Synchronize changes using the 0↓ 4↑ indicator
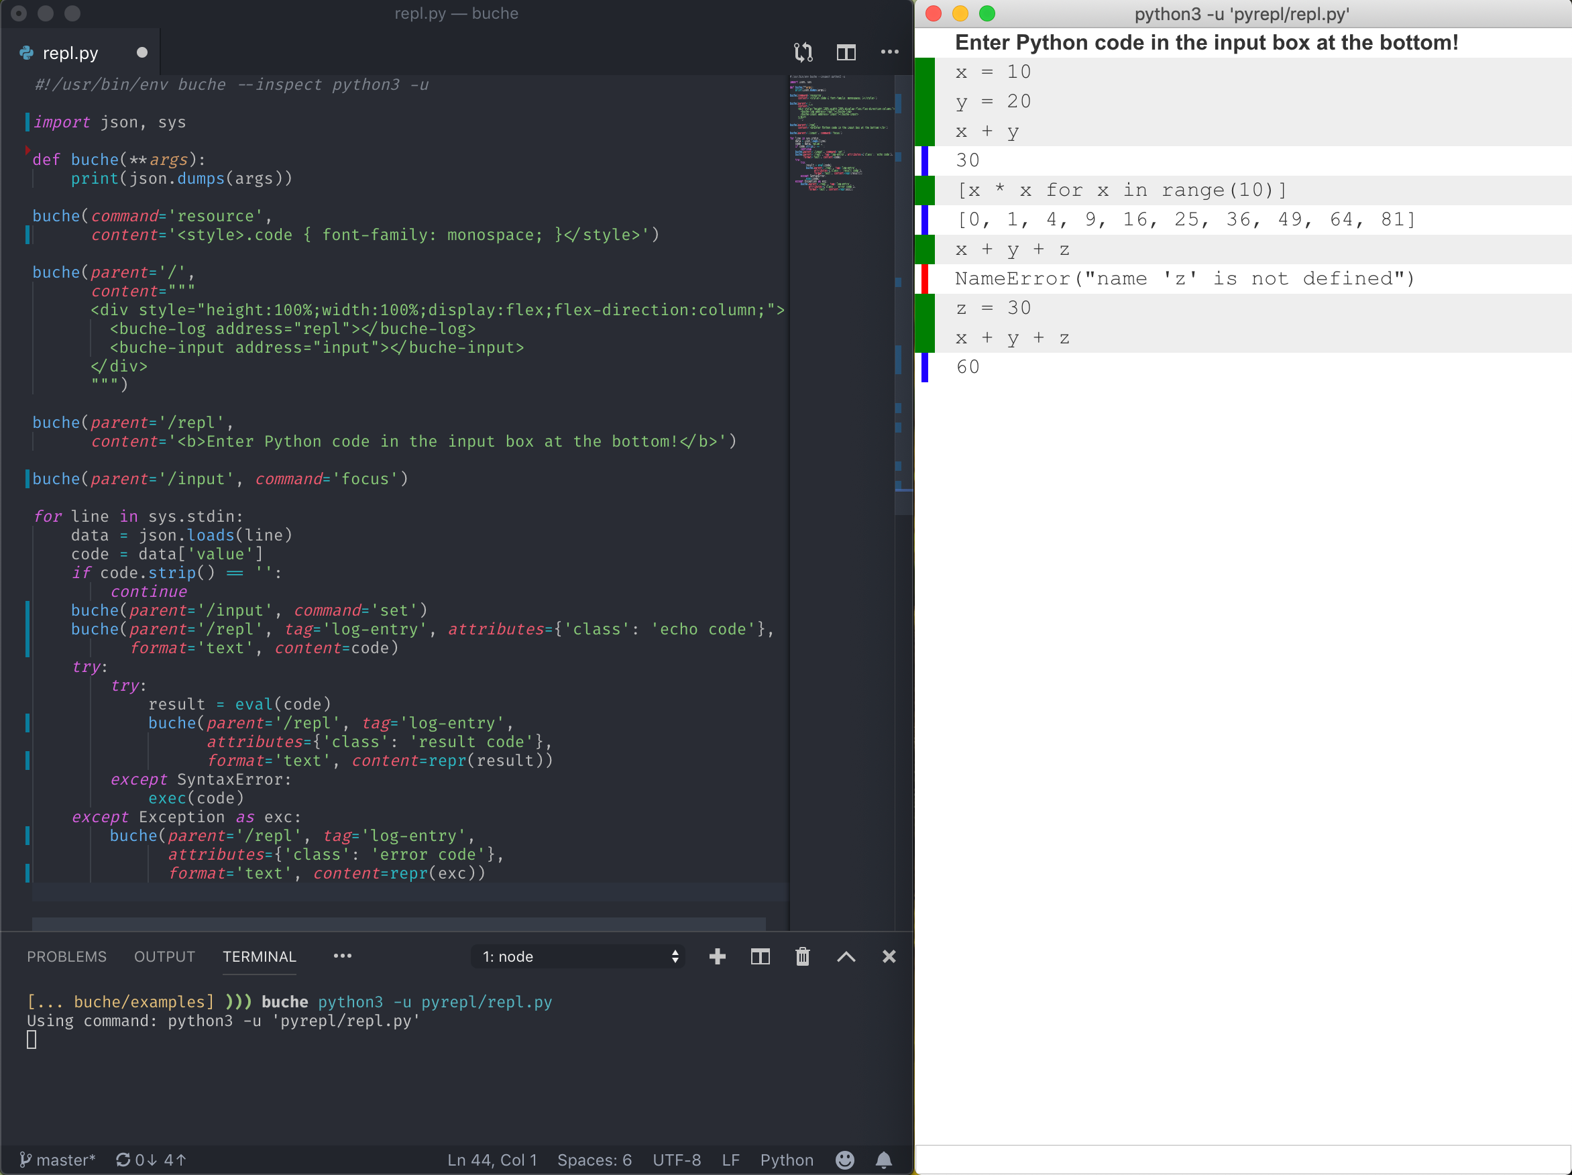1572x1175 pixels. point(151,1160)
